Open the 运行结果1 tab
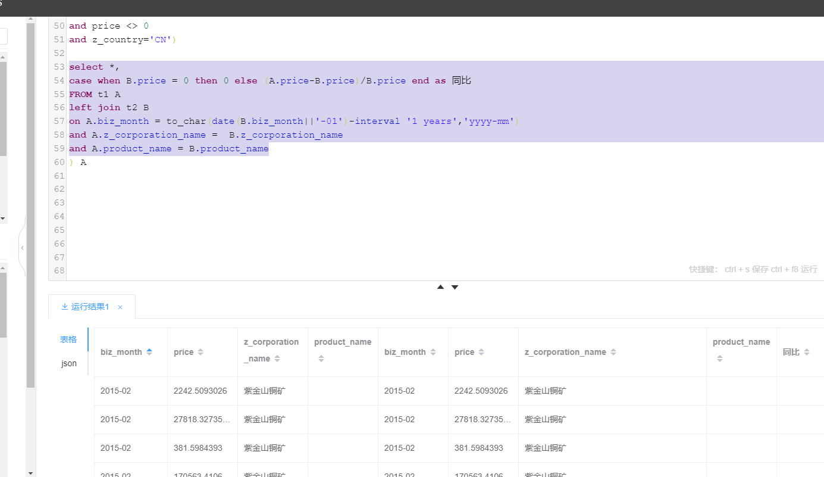824x477 pixels. (x=90, y=307)
